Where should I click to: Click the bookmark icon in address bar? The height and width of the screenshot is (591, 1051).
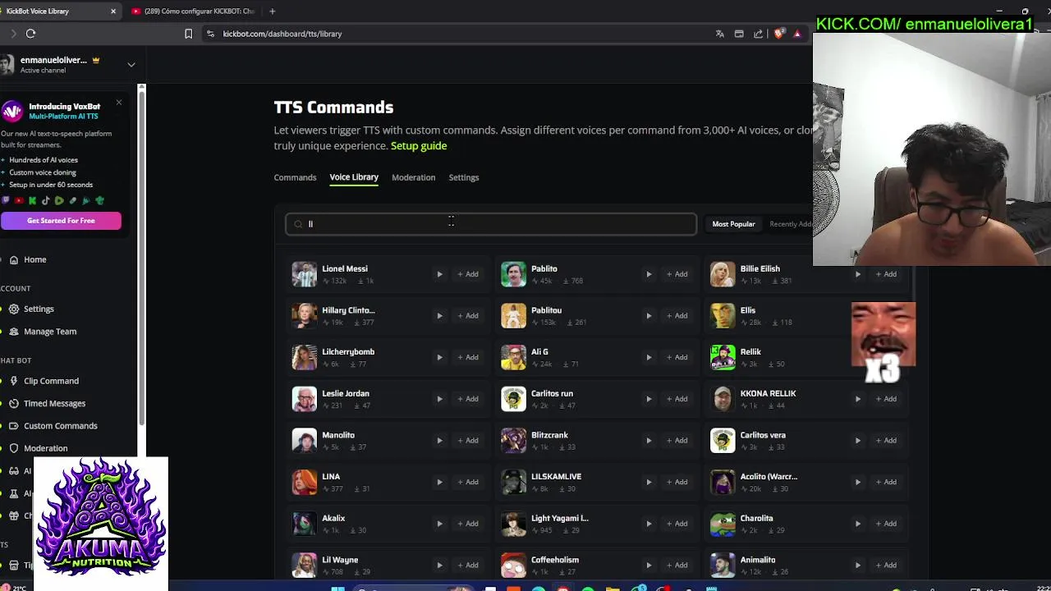(188, 34)
